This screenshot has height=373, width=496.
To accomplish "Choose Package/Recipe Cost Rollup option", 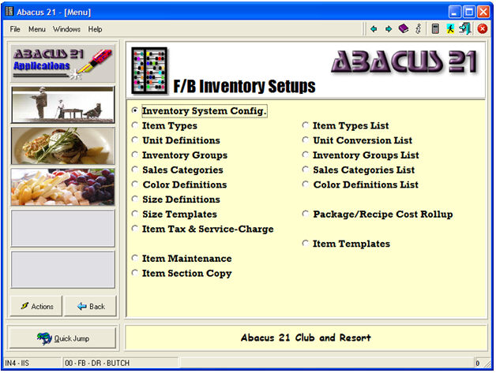I will pos(306,214).
